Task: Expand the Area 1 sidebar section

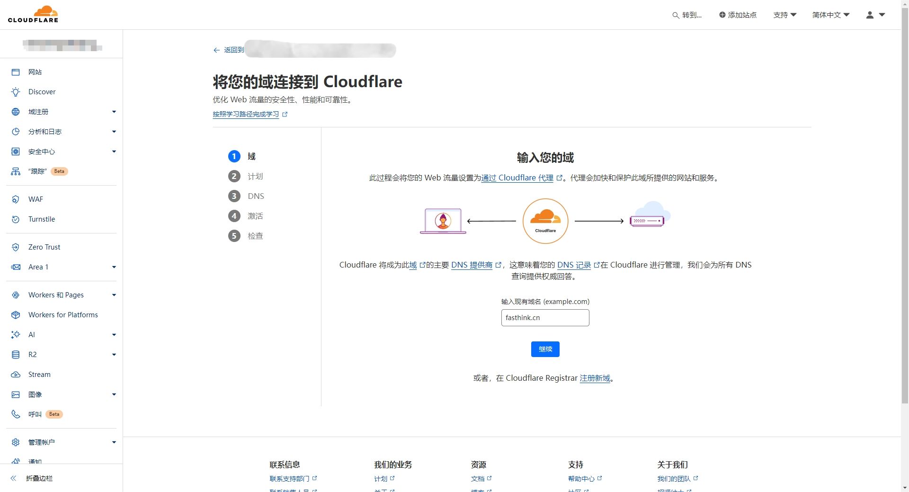Action: [x=114, y=267]
